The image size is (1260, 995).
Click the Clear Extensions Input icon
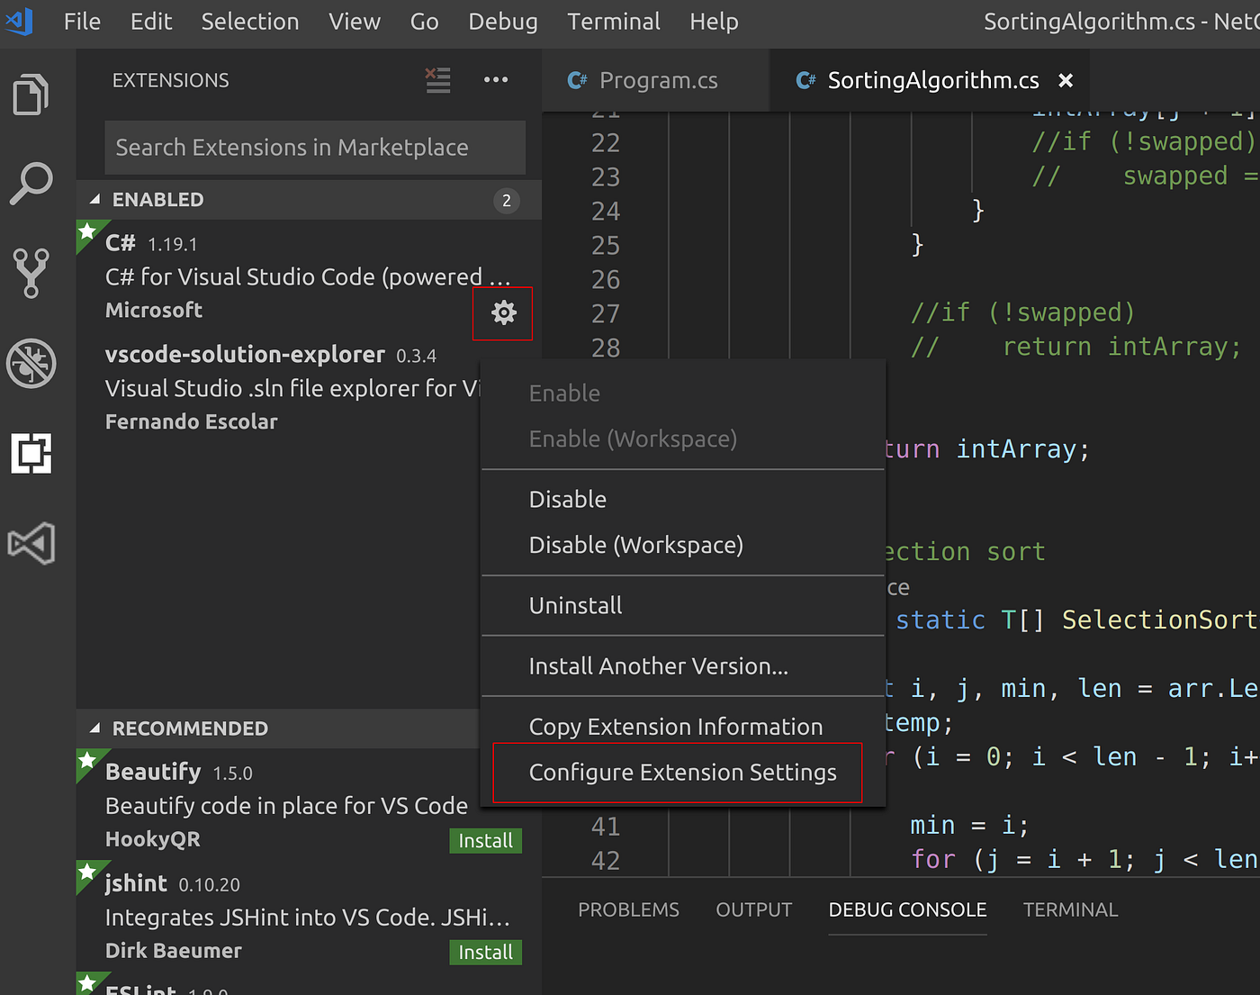pyautogui.click(x=437, y=80)
